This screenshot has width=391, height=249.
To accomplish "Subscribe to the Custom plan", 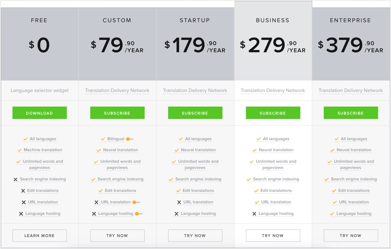I will (x=117, y=113).
